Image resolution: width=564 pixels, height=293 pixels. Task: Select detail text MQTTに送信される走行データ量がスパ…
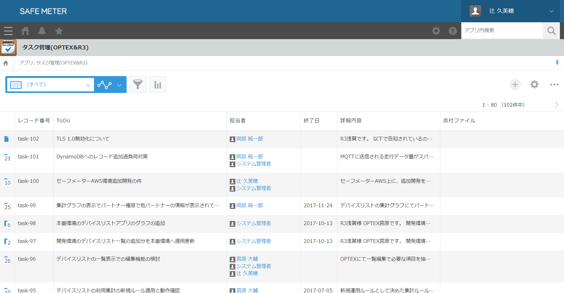pyautogui.click(x=387, y=157)
